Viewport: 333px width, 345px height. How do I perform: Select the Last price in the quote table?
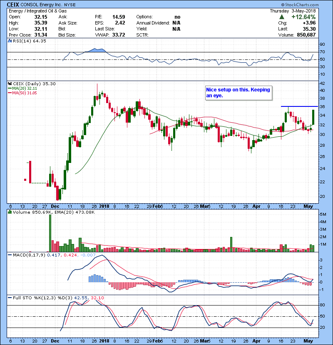309,29
